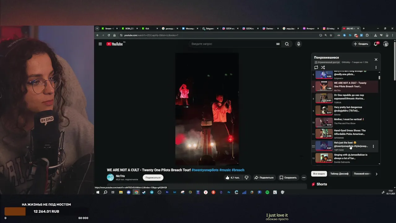This screenshot has width=396, height=223.
Task: Click the browser address bar URL
Action: tap(151, 35)
